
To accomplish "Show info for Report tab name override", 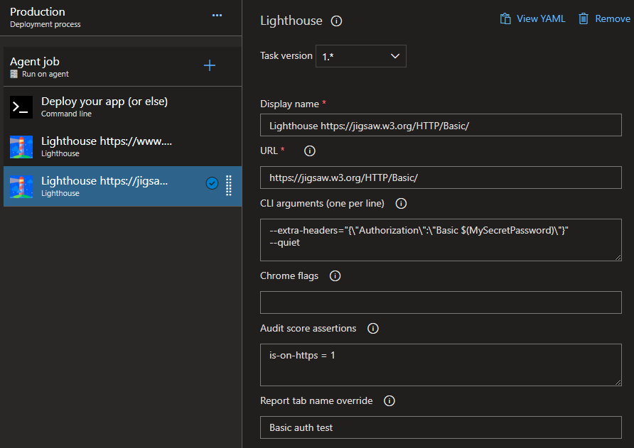I will pyautogui.click(x=389, y=401).
